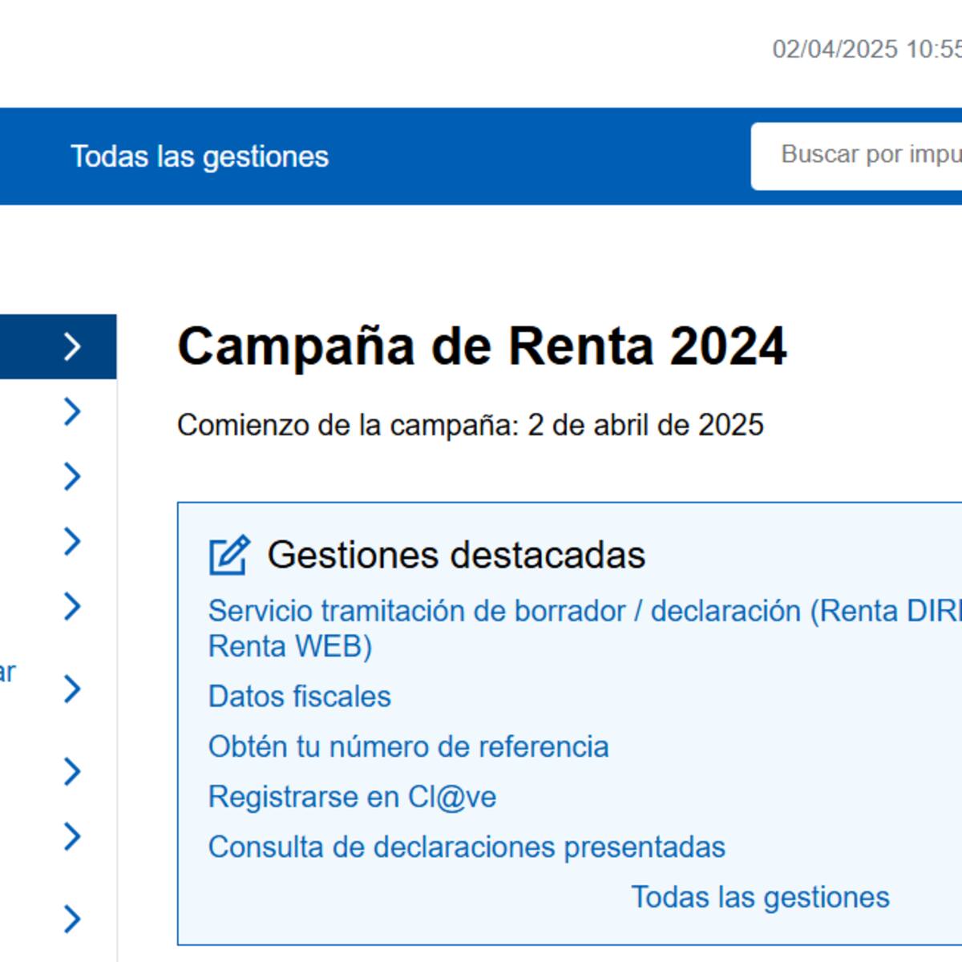Open the Registrarse en Cl@ve link
962x962 pixels.
click(352, 797)
